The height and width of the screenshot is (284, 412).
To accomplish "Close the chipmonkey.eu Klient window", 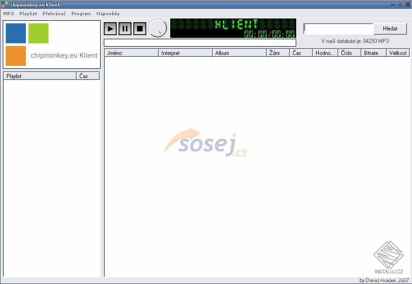I will 407,5.
